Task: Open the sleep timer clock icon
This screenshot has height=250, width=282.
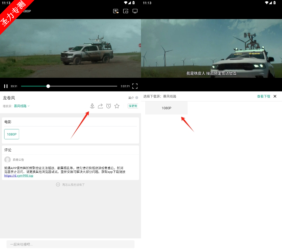Action: [108, 106]
